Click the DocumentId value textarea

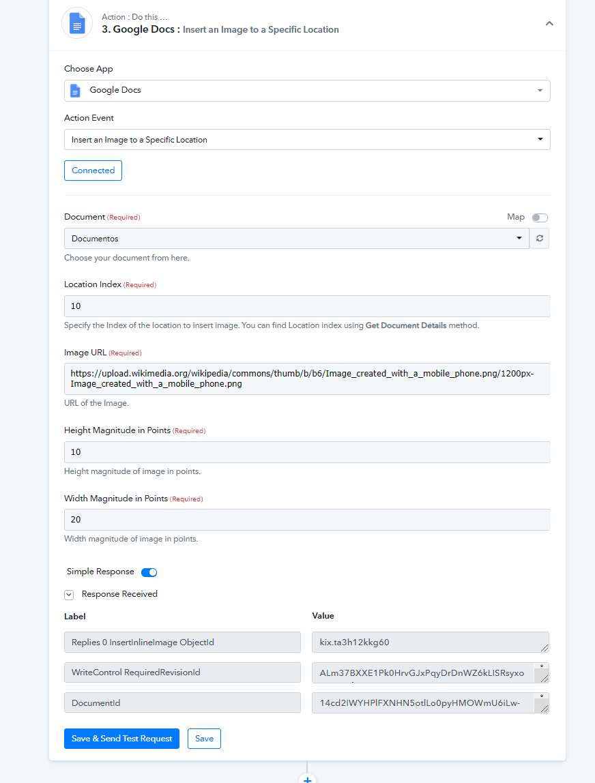coord(430,703)
